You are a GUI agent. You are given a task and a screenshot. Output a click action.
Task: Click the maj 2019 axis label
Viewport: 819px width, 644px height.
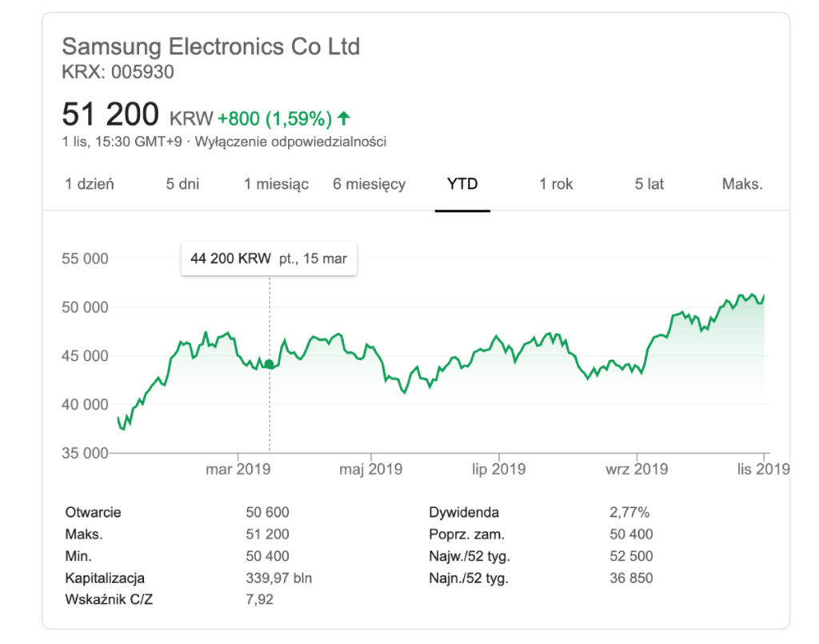click(x=371, y=469)
